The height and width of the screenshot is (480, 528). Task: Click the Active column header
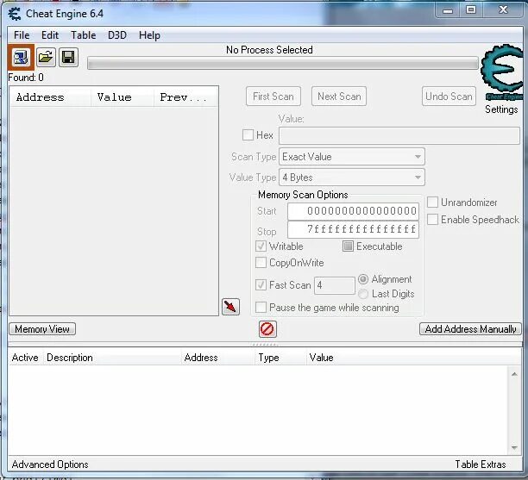[25, 358]
